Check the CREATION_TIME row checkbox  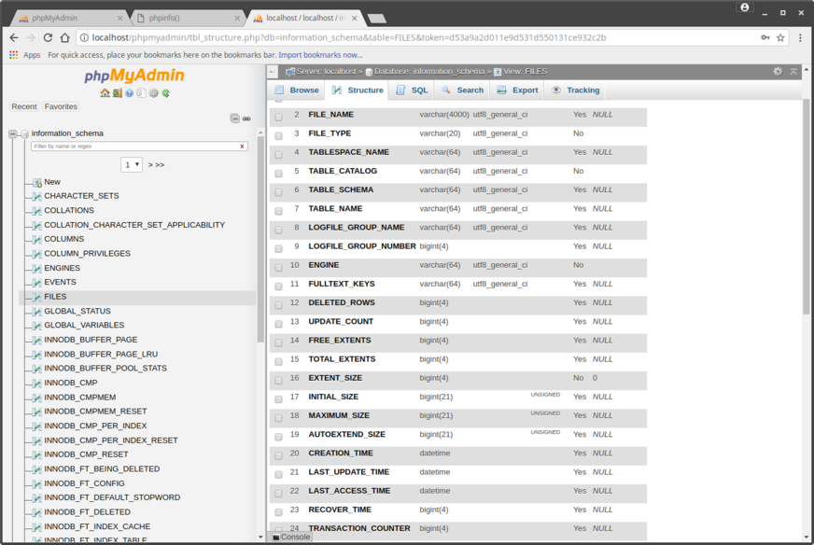[x=279, y=455]
